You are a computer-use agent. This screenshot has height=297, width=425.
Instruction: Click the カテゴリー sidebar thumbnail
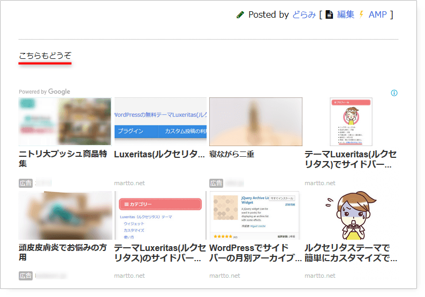[161, 216]
